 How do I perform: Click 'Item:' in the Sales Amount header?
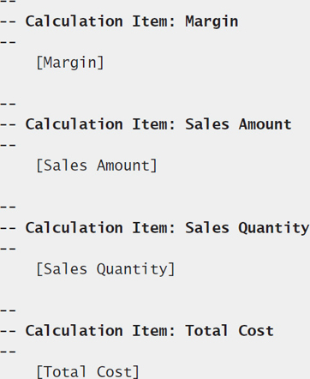[x=153, y=124]
